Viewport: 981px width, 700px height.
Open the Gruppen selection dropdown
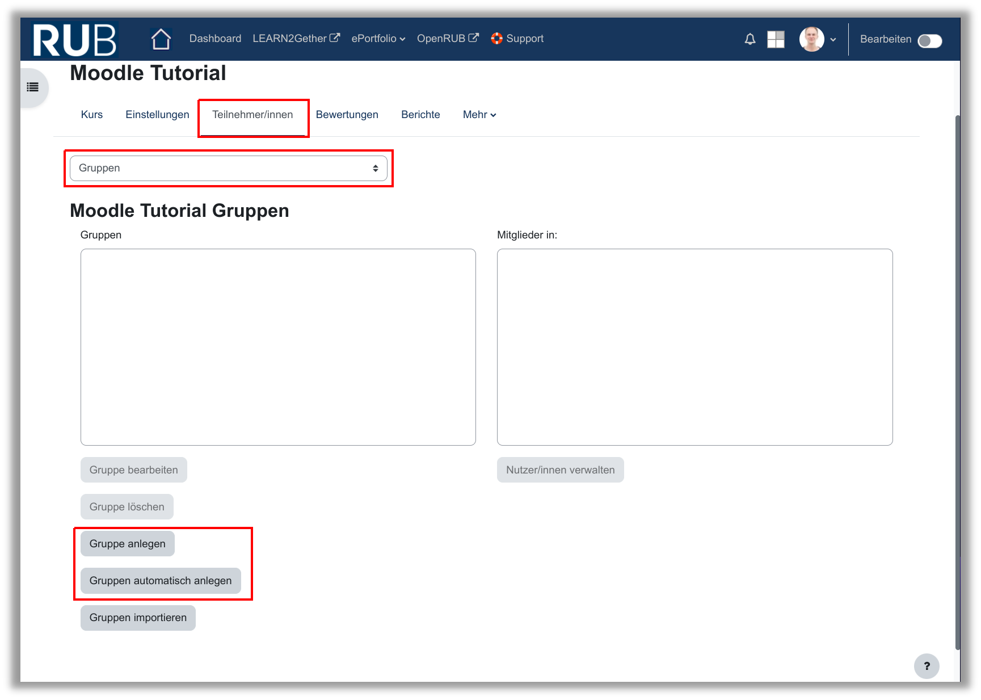point(228,169)
